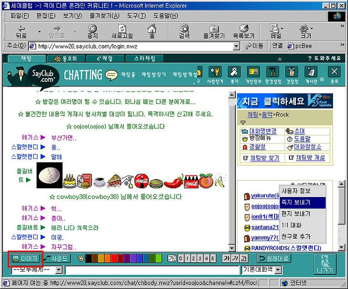Screen dimensions: 348x289
Task: Open the 메일 button dropdown arrow
Action: pyautogui.click(x=282, y=29)
